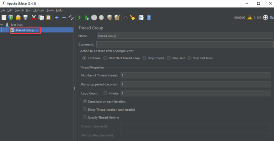This screenshot has width=274, height=141.
Task: Open the Tools menu
Action: pyautogui.click(x=50, y=10)
